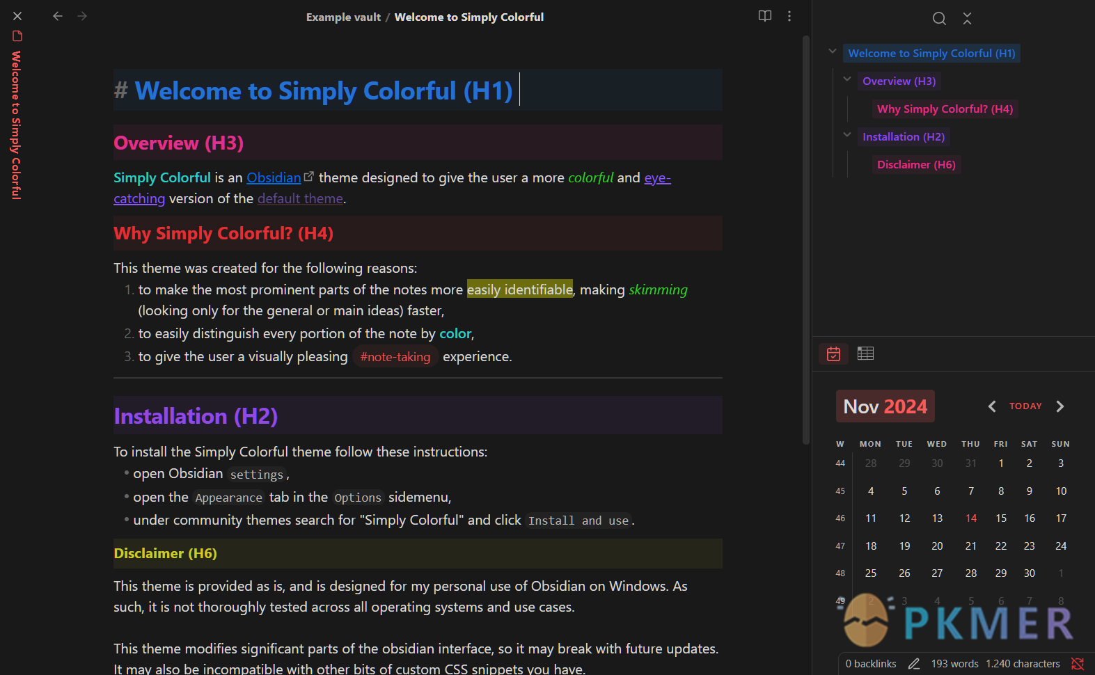This screenshot has height=675, width=1095.
Task: Click 0 backlinks in status bar
Action: pos(871,664)
